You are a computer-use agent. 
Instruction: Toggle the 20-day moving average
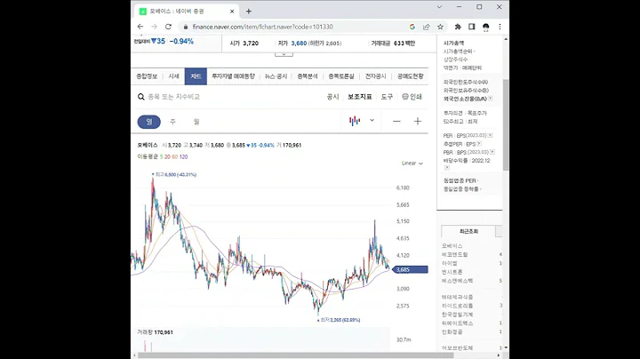(167, 156)
